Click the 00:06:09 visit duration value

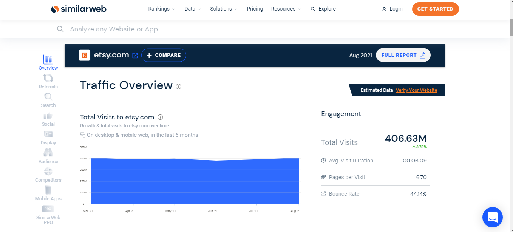[415, 161]
